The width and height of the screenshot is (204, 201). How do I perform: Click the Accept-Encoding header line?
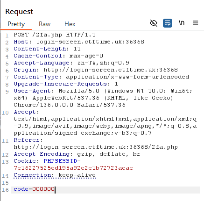(x=77, y=154)
